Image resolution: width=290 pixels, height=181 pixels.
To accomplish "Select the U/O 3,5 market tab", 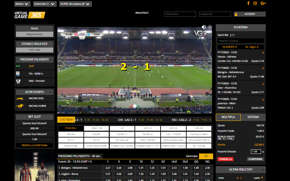I will (x=199, y=128).
